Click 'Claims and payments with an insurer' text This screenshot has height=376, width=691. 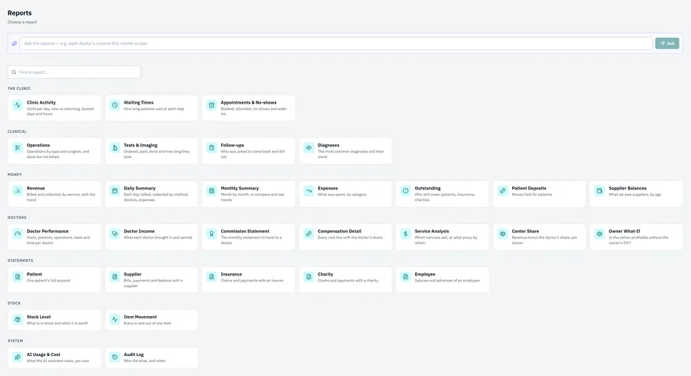[252, 280]
